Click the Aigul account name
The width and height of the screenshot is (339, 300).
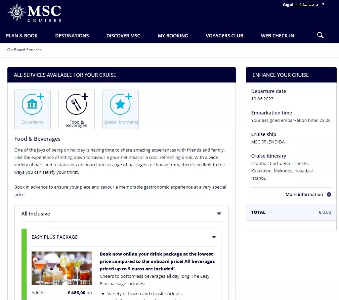(x=300, y=5)
